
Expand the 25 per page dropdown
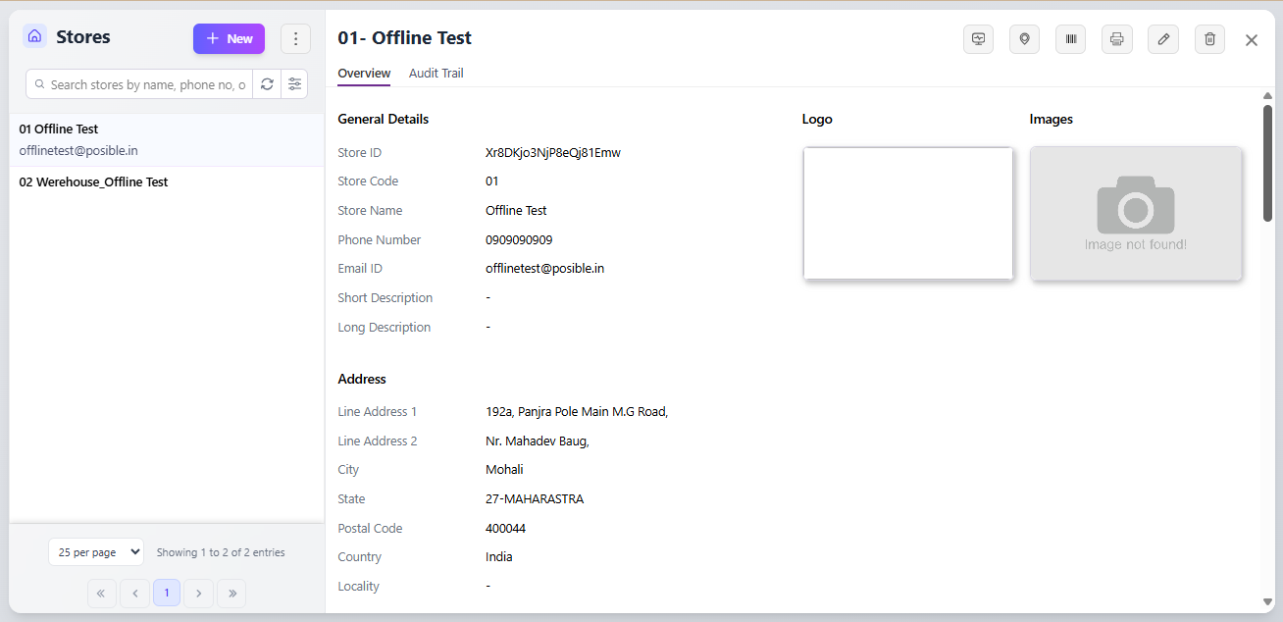click(x=96, y=552)
